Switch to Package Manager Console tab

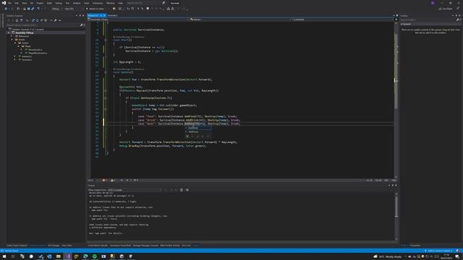[145, 246]
